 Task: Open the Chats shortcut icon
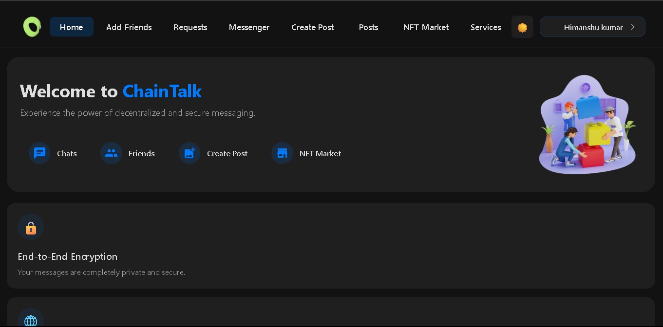(x=39, y=153)
